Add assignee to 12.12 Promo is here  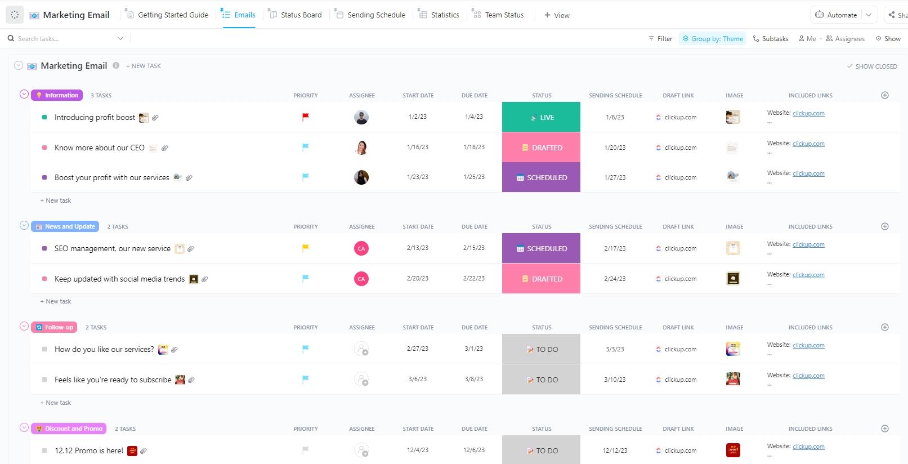[361, 450]
